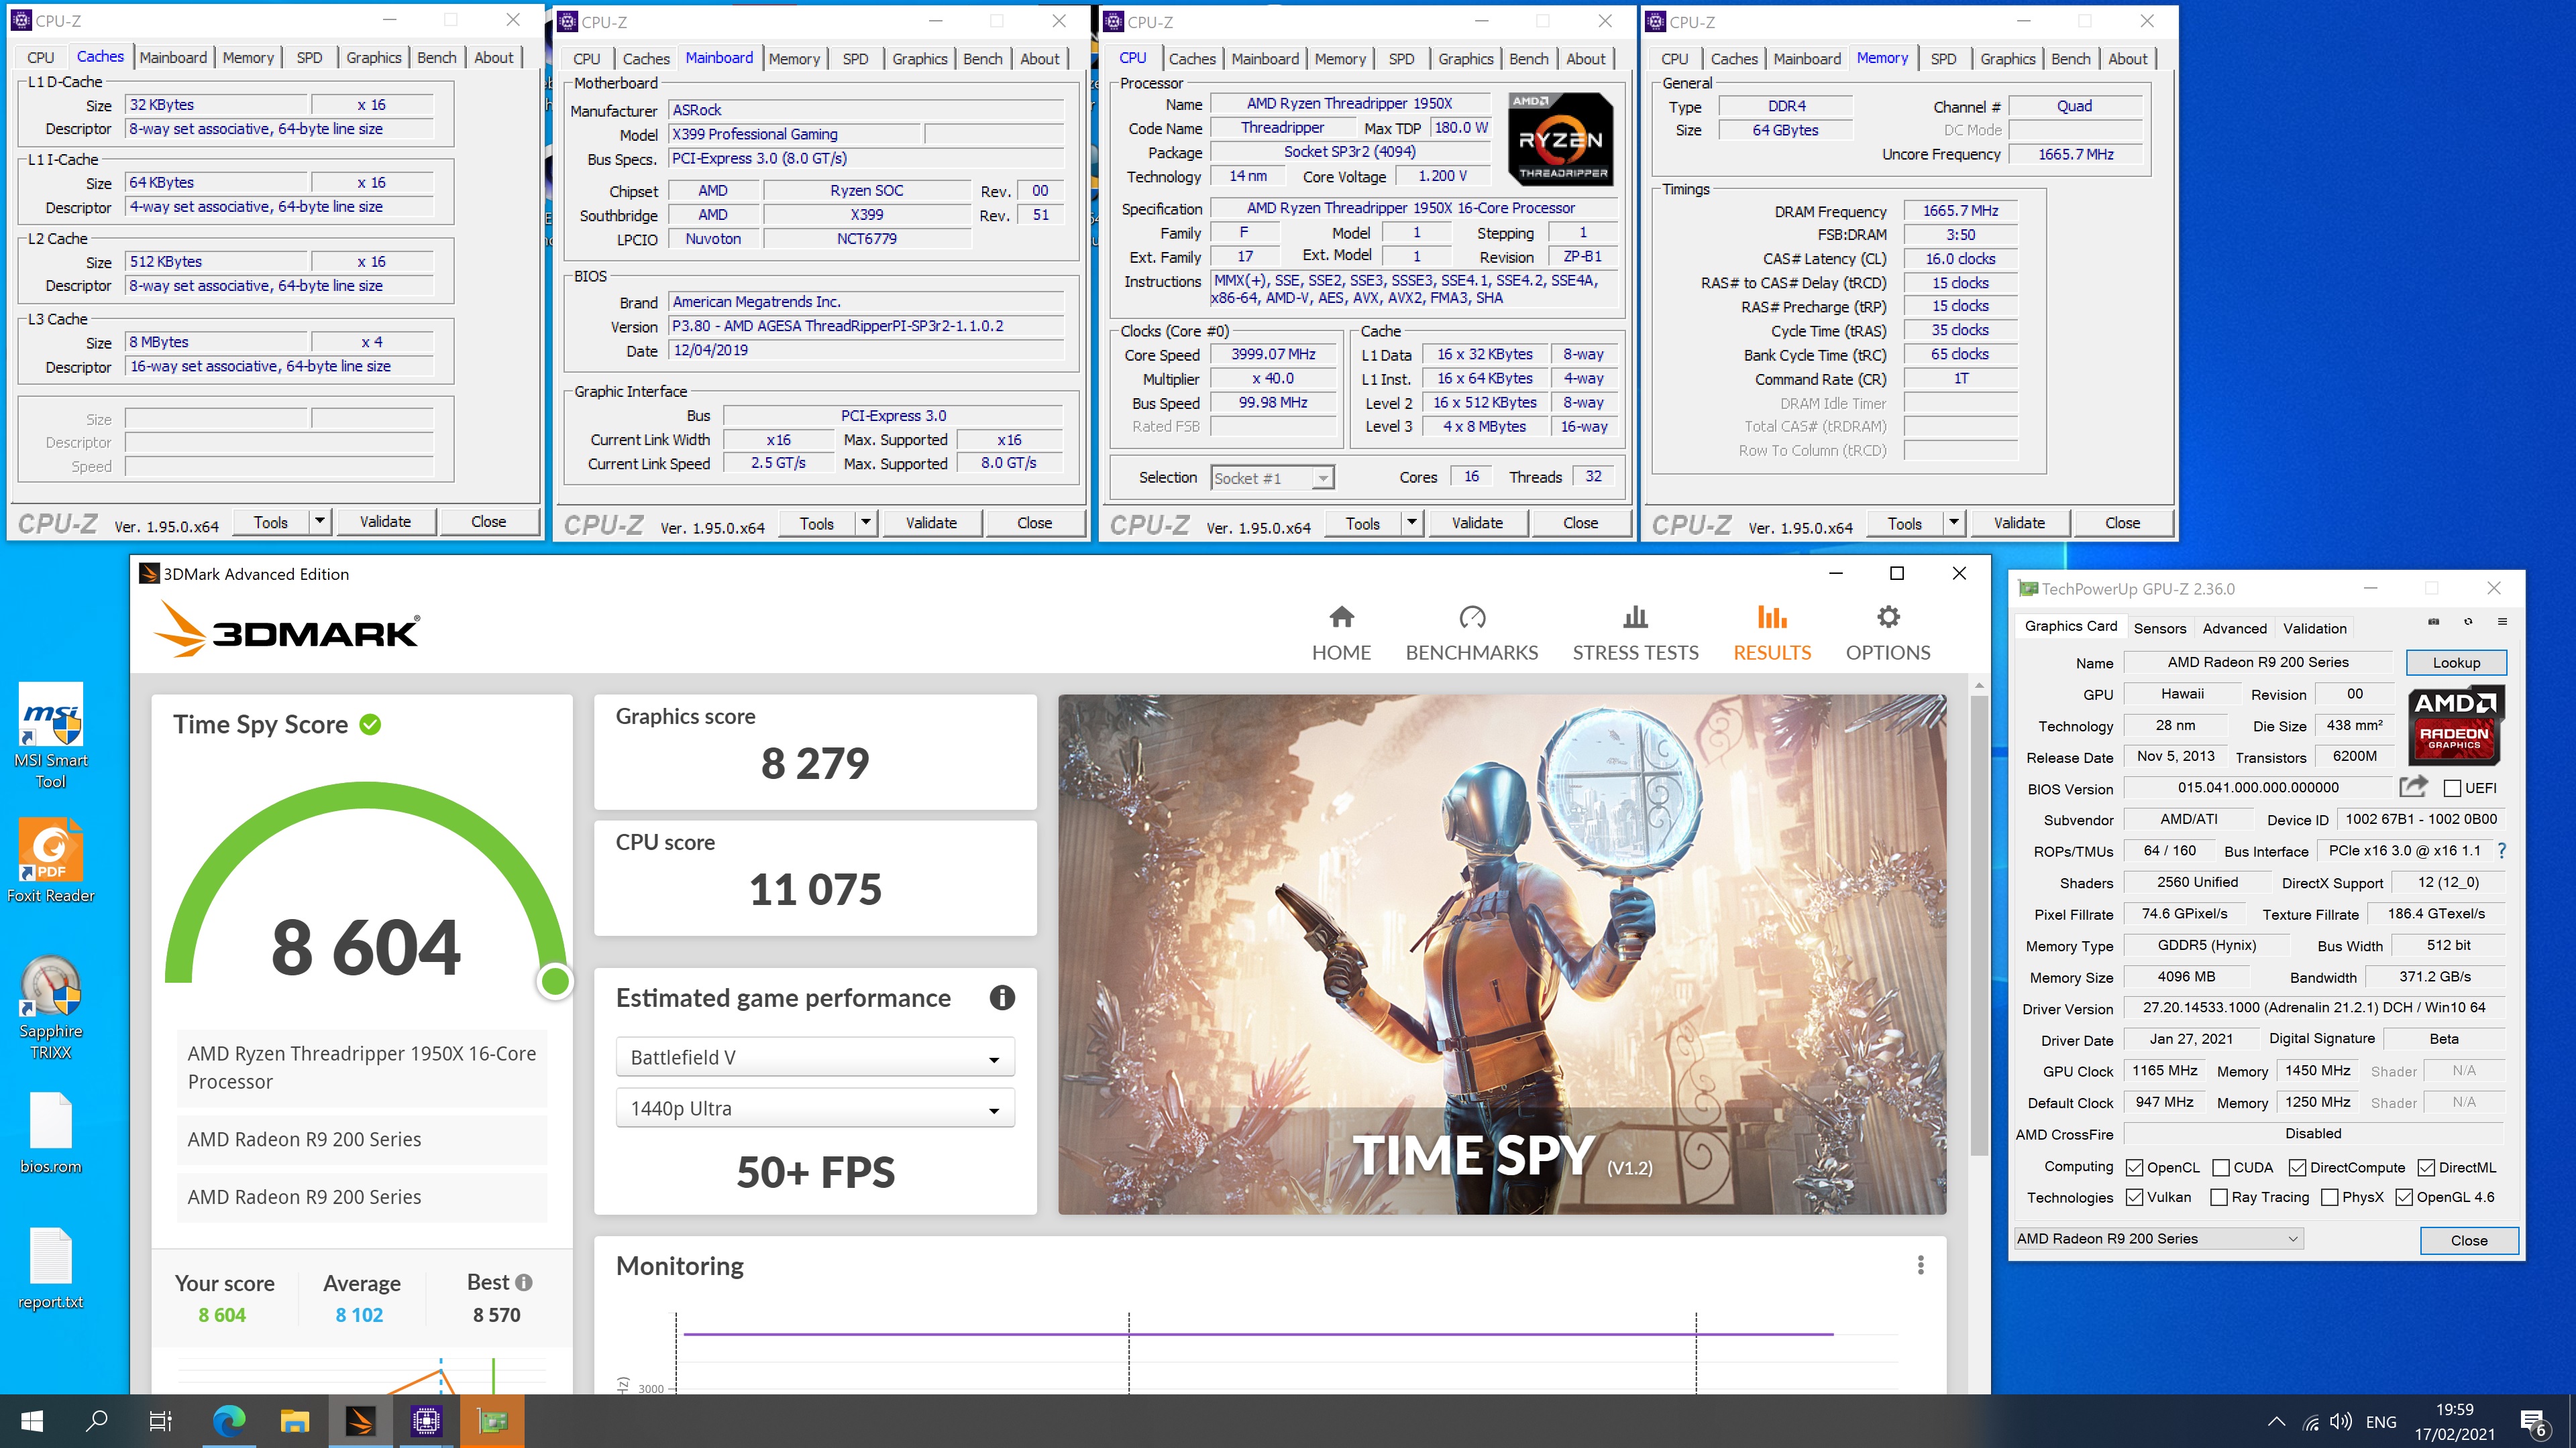The height and width of the screenshot is (1448, 2576).
Task: Click the GPU-Z screenshot camera icon
Action: click(x=2433, y=621)
